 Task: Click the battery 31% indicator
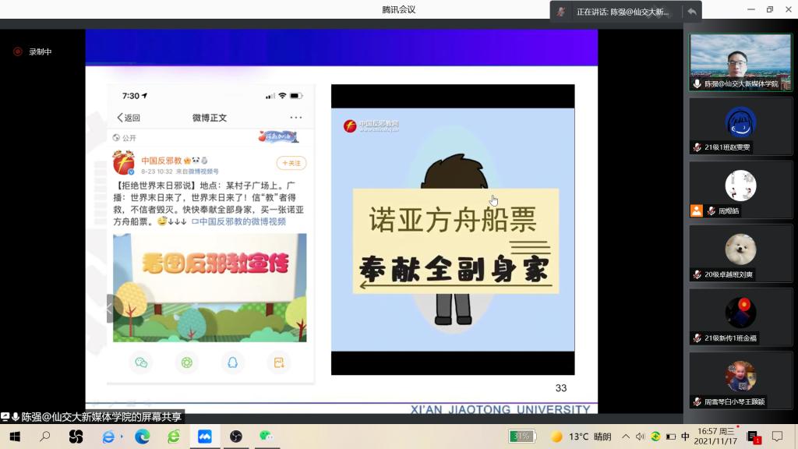(522, 437)
